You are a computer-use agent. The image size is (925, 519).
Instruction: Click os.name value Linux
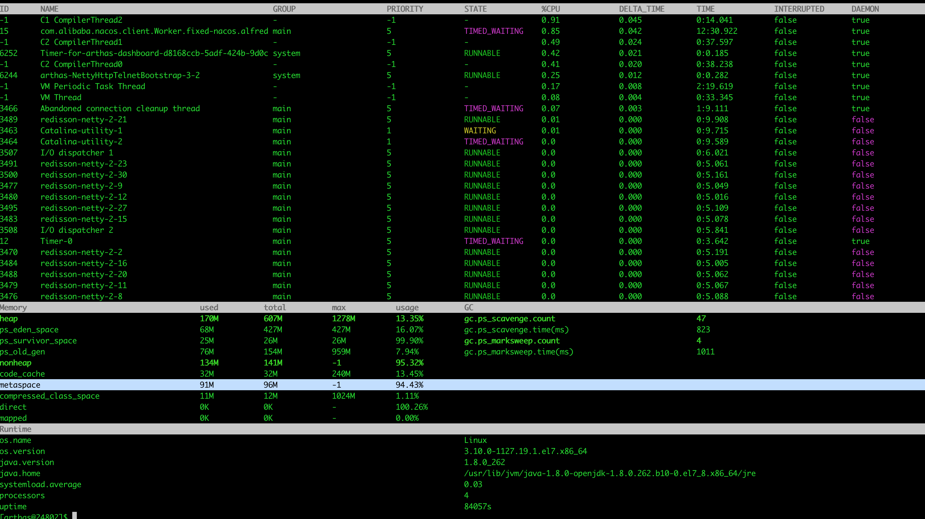click(x=476, y=440)
